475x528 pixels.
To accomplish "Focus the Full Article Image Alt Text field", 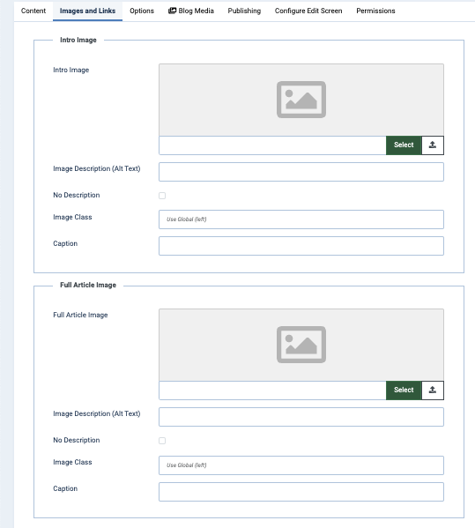I will tap(301, 417).
